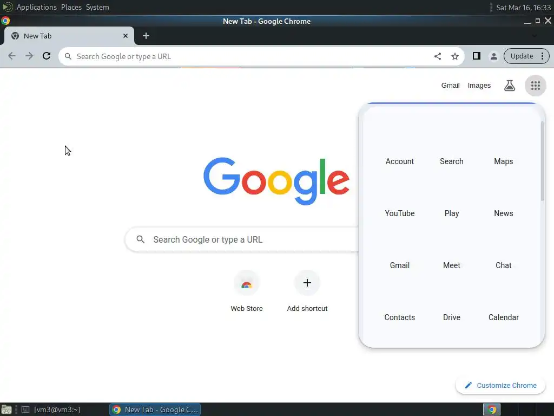Close the New Tab tab
The width and height of the screenshot is (554, 416).
(x=126, y=36)
